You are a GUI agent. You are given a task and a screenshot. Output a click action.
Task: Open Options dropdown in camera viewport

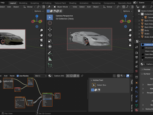coord(127,11)
